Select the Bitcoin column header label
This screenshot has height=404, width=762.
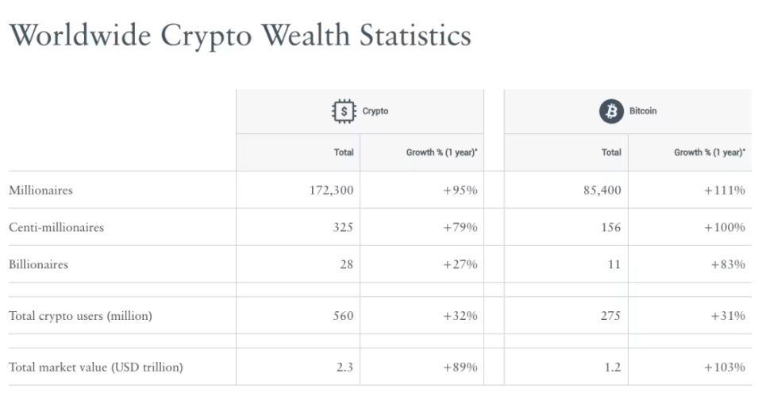[643, 111]
